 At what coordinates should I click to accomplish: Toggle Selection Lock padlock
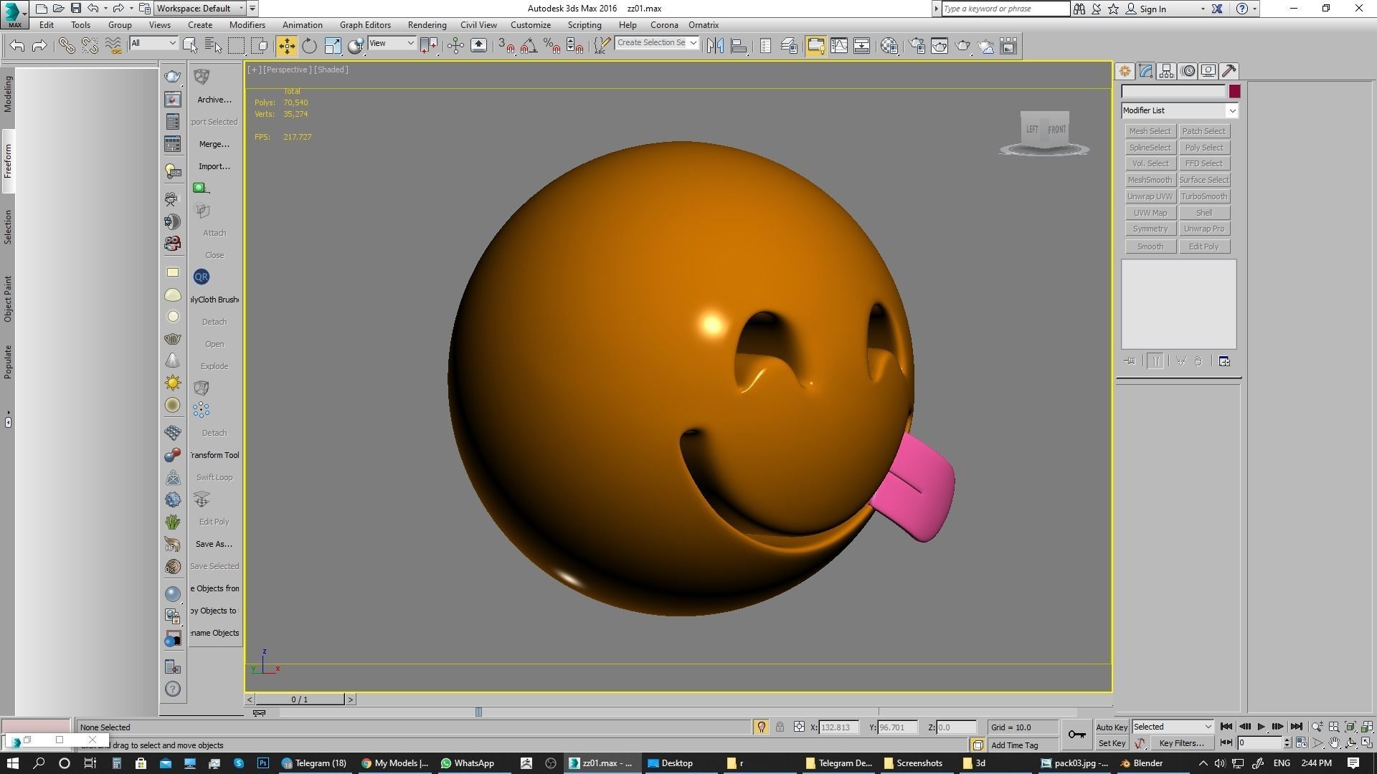click(780, 727)
